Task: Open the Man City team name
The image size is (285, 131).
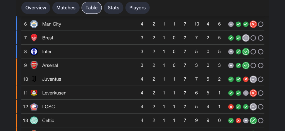Action: (51, 24)
